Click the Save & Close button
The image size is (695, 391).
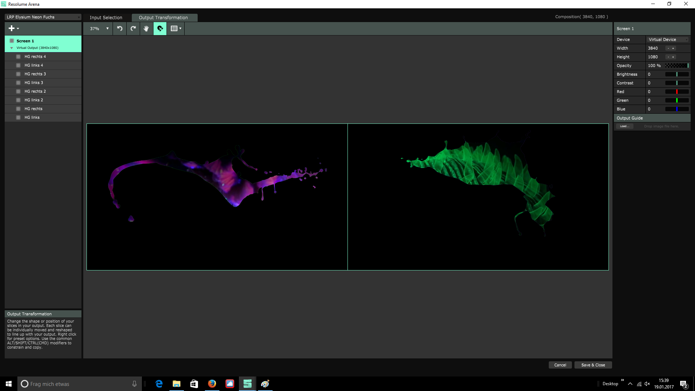(x=593, y=365)
